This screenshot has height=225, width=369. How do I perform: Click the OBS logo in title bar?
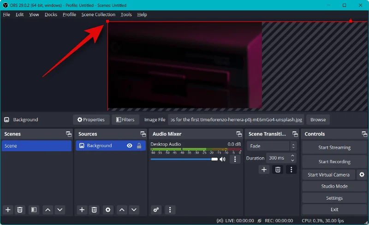(5, 5)
